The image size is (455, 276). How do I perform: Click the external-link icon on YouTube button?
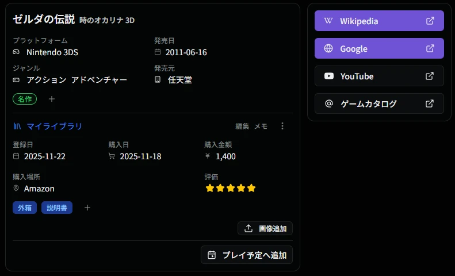pyautogui.click(x=430, y=76)
